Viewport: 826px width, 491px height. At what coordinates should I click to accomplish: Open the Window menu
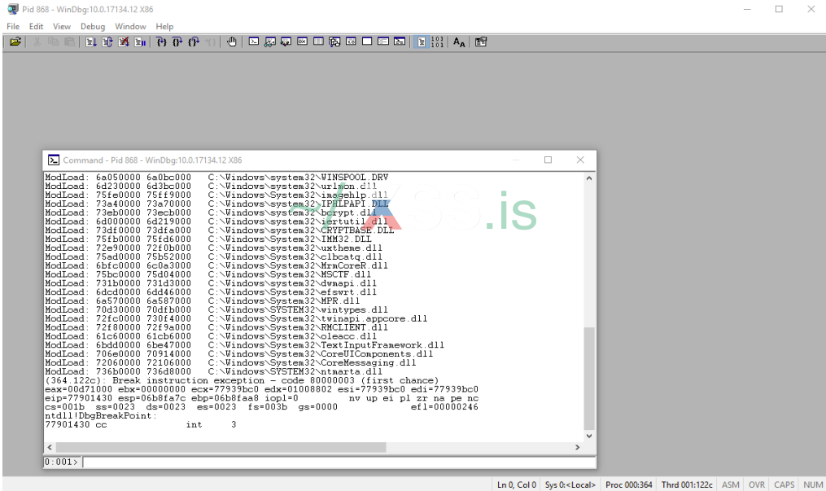pos(130,26)
